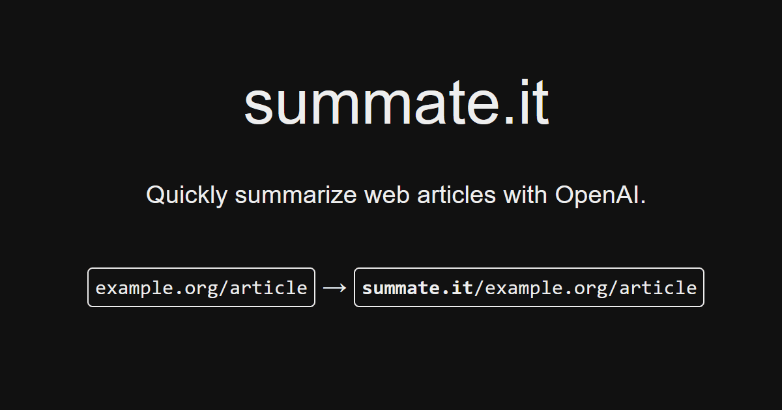Click the second slash in the right box
The image size is (782, 410).
[612, 288]
